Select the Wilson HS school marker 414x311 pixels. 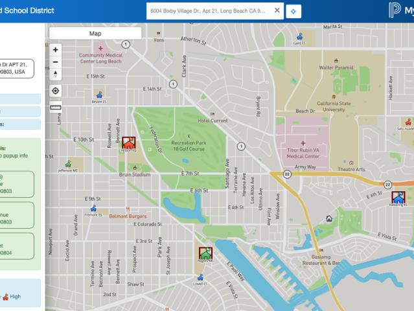(x=129, y=143)
